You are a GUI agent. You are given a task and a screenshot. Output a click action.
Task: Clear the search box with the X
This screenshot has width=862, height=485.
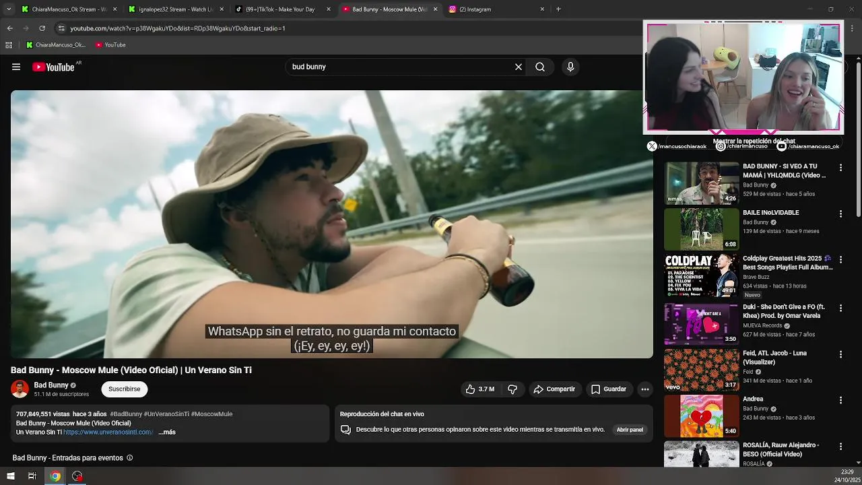(519, 67)
